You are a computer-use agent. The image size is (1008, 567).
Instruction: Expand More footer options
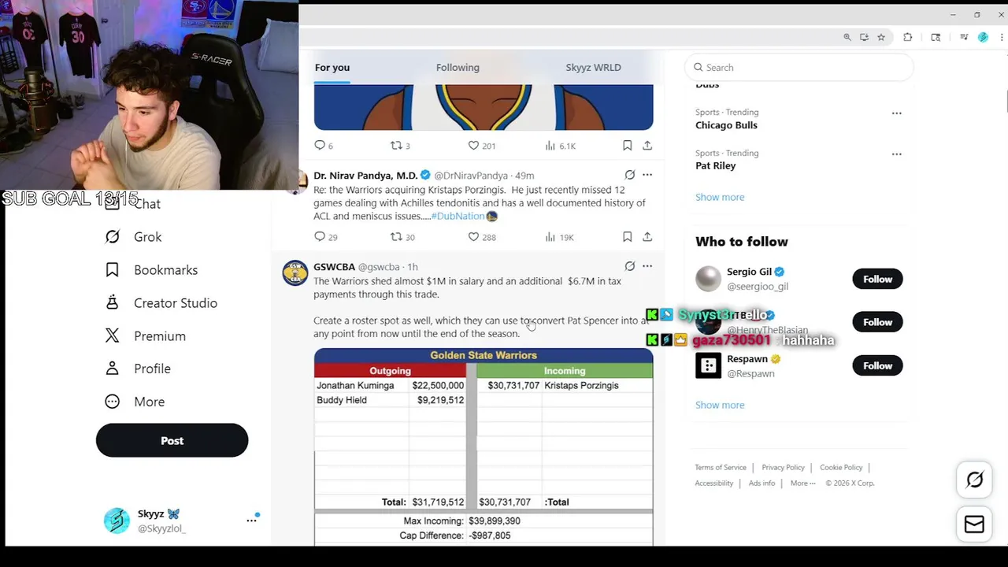coord(803,484)
